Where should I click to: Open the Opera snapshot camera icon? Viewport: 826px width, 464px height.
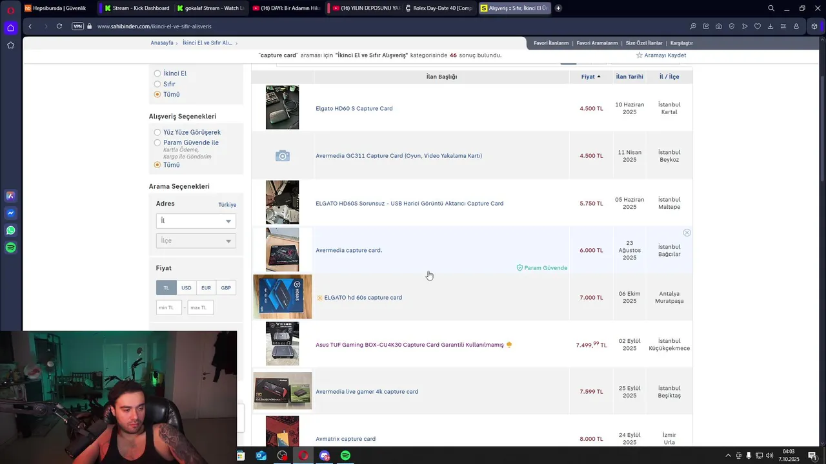[x=719, y=26]
